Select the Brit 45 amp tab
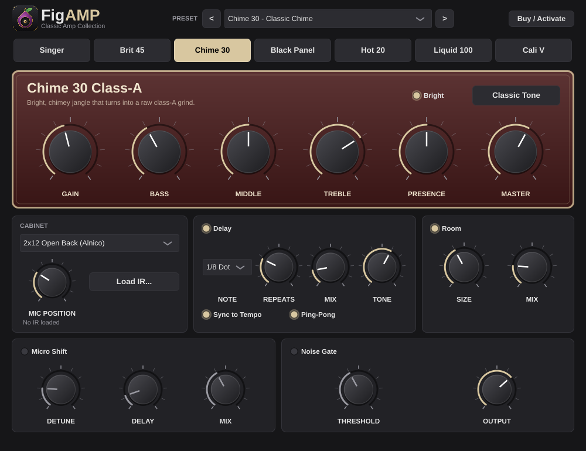 [132, 50]
